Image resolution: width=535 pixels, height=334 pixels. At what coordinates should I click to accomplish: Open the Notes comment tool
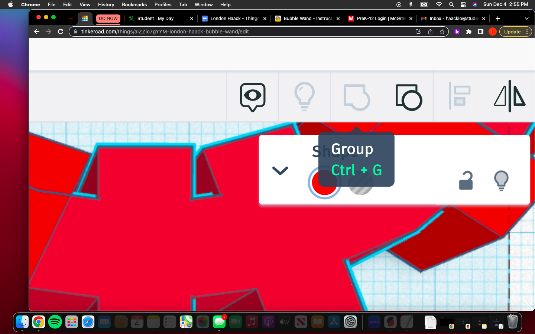252,96
